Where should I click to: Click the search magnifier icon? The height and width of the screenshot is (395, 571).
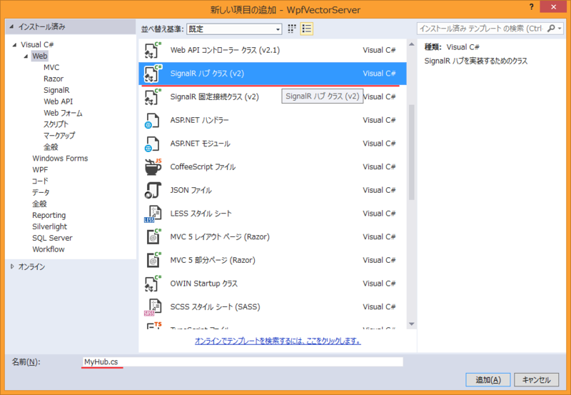tap(551, 28)
